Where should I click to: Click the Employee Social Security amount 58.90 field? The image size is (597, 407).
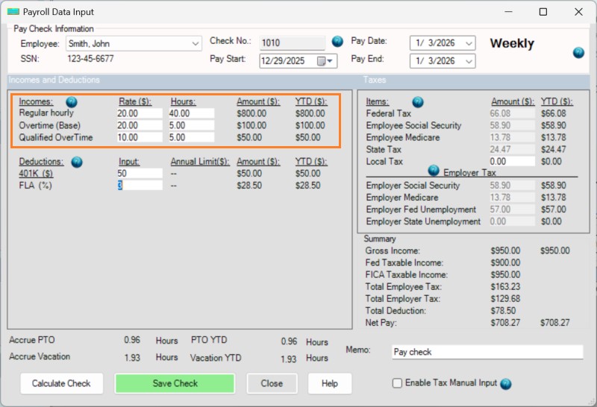point(512,125)
